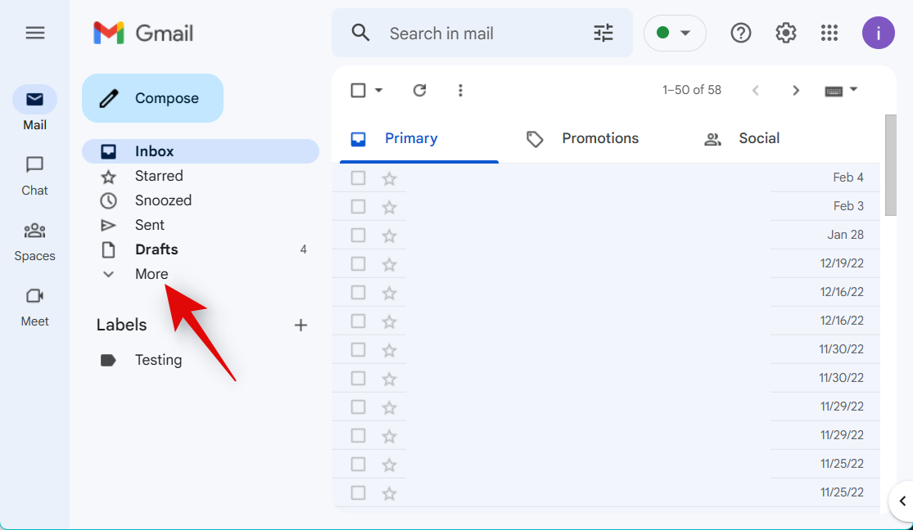
Task: Switch to the Promotions tab
Action: click(x=599, y=138)
